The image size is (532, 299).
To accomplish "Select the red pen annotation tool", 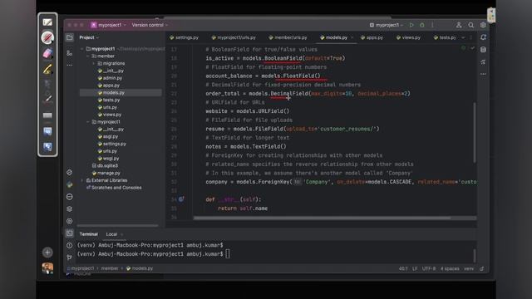I will (x=47, y=37).
